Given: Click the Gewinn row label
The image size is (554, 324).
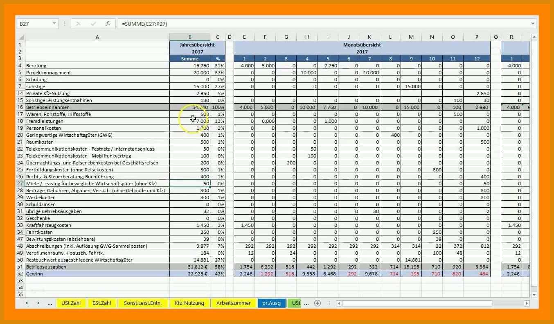Looking at the screenshot, I should coord(97,274).
